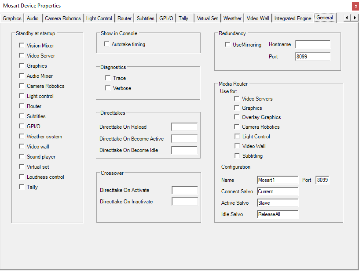Close the Mosart Device Properties window

(x=355, y=6)
